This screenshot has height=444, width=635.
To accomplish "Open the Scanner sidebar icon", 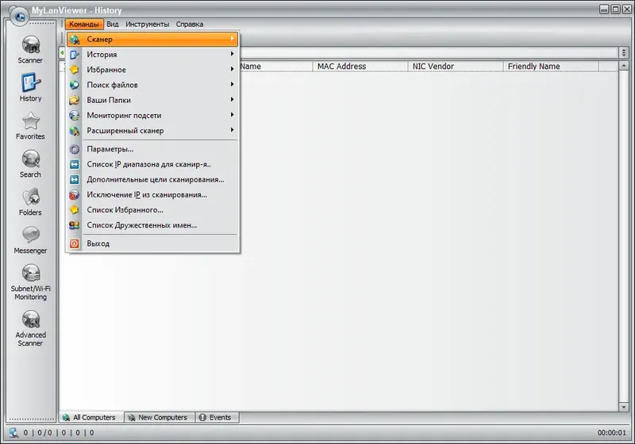I will click(31, 45).
